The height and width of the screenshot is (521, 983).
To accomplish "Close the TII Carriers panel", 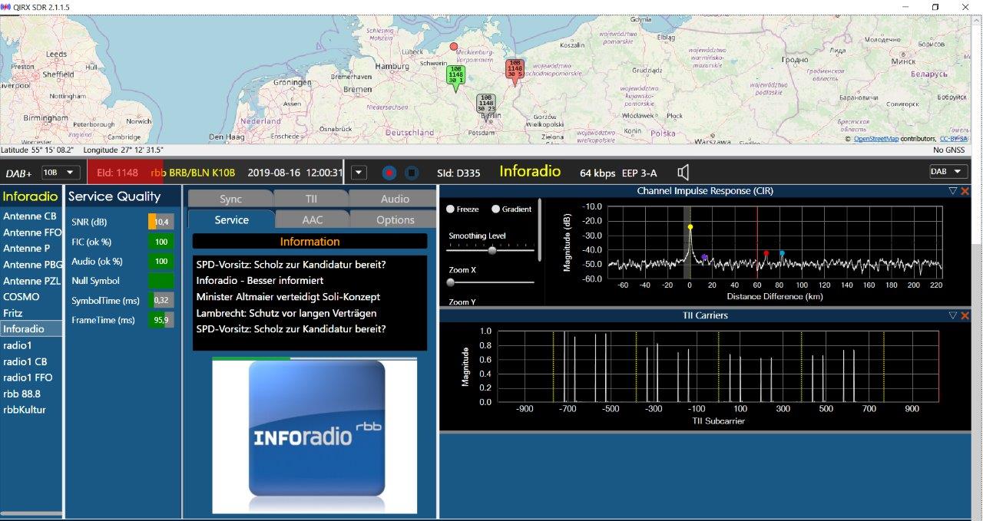I will (x=965, y=315).
